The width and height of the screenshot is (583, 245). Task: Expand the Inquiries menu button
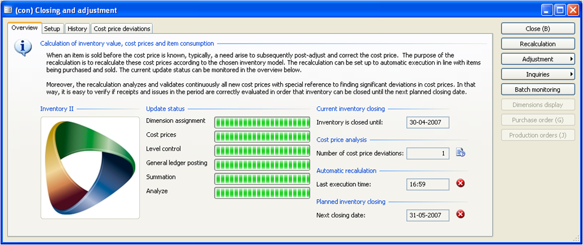[x=538, y=74]
